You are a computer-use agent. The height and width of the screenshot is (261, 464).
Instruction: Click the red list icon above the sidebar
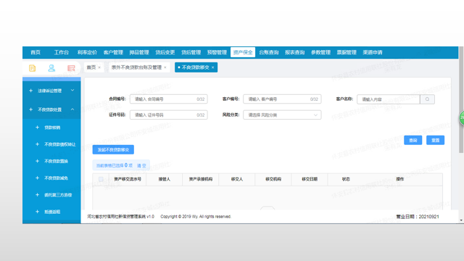pyautogui.click(x=71, y=68)
